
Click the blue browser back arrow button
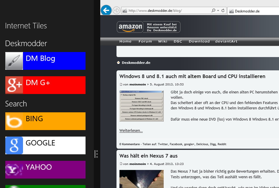106,10
